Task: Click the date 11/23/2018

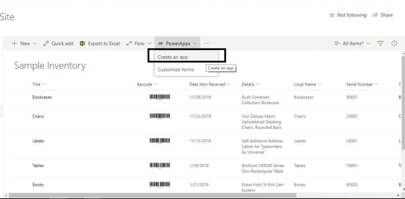Action: [200, 116]
